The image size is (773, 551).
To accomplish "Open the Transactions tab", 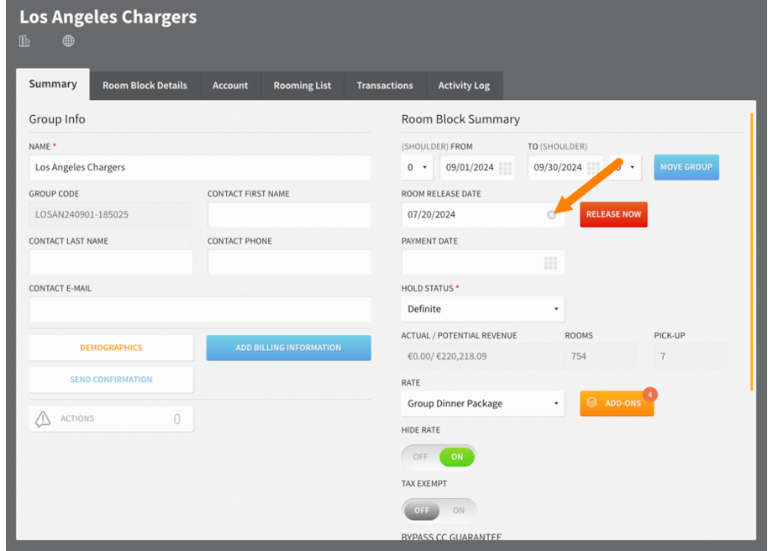I will [x=385, y=86].
